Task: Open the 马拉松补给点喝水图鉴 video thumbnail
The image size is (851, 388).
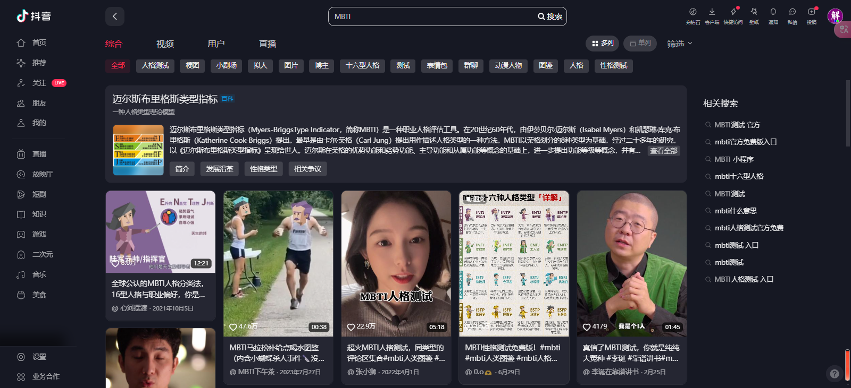Action: [x=278, y=263]
